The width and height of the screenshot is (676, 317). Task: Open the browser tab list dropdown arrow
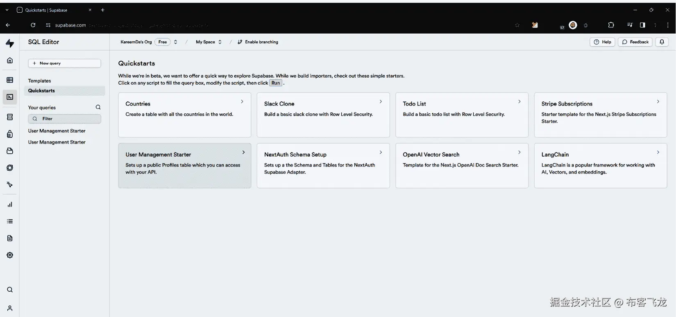point(7,10)
